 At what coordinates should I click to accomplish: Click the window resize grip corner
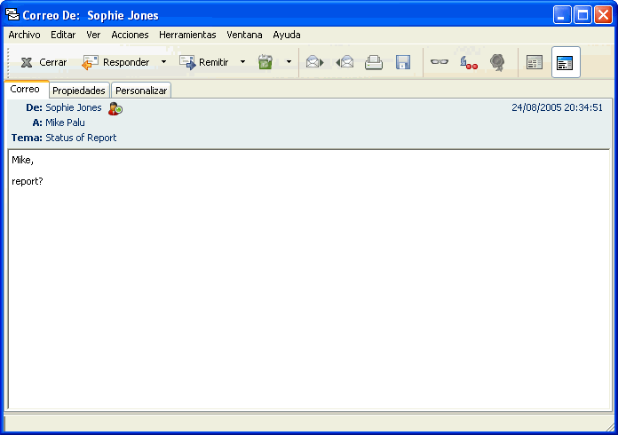pos(610,427)
